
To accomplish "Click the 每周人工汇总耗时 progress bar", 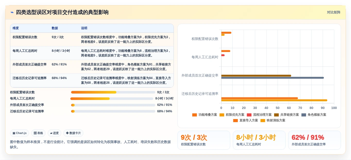I will [x=112, y=99].
